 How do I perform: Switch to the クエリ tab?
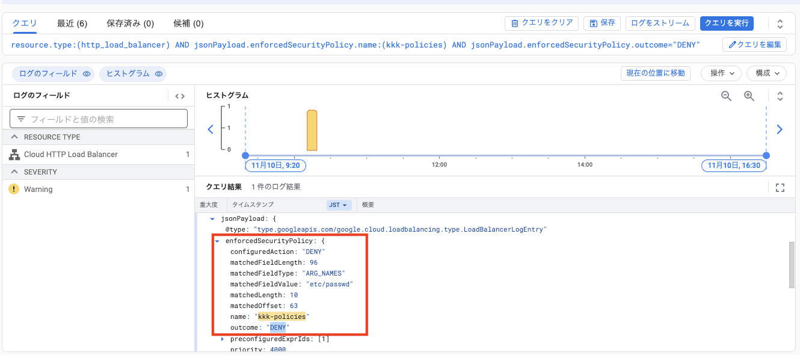point(25,23)
